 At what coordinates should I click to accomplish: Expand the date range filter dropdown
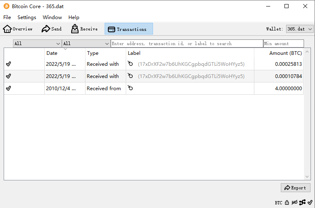point(37,43)
